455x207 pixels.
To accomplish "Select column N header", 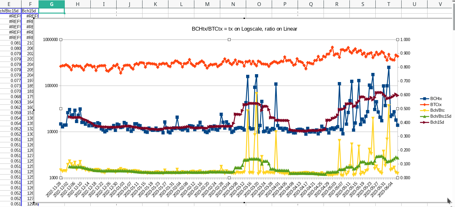I will tap(233, 4).
